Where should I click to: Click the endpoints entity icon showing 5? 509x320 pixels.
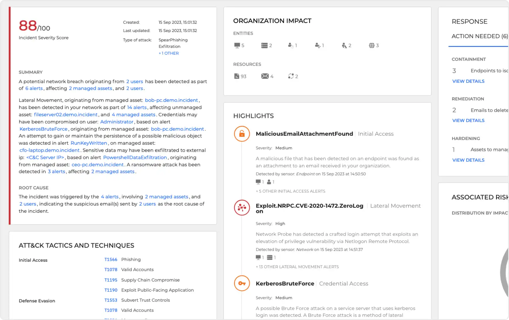(x=237, y=45)
